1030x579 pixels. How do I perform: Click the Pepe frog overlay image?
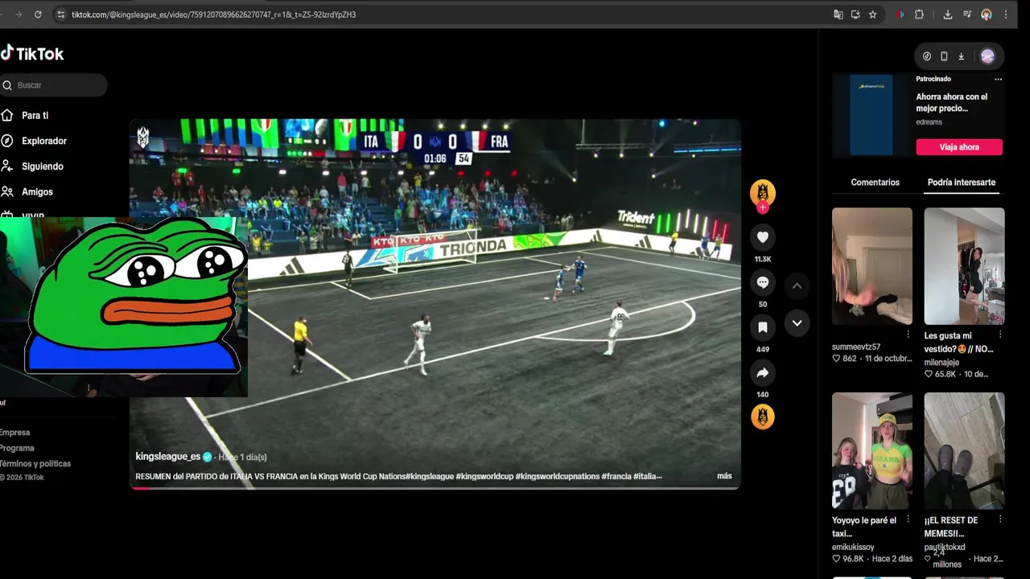click(135, 296)
